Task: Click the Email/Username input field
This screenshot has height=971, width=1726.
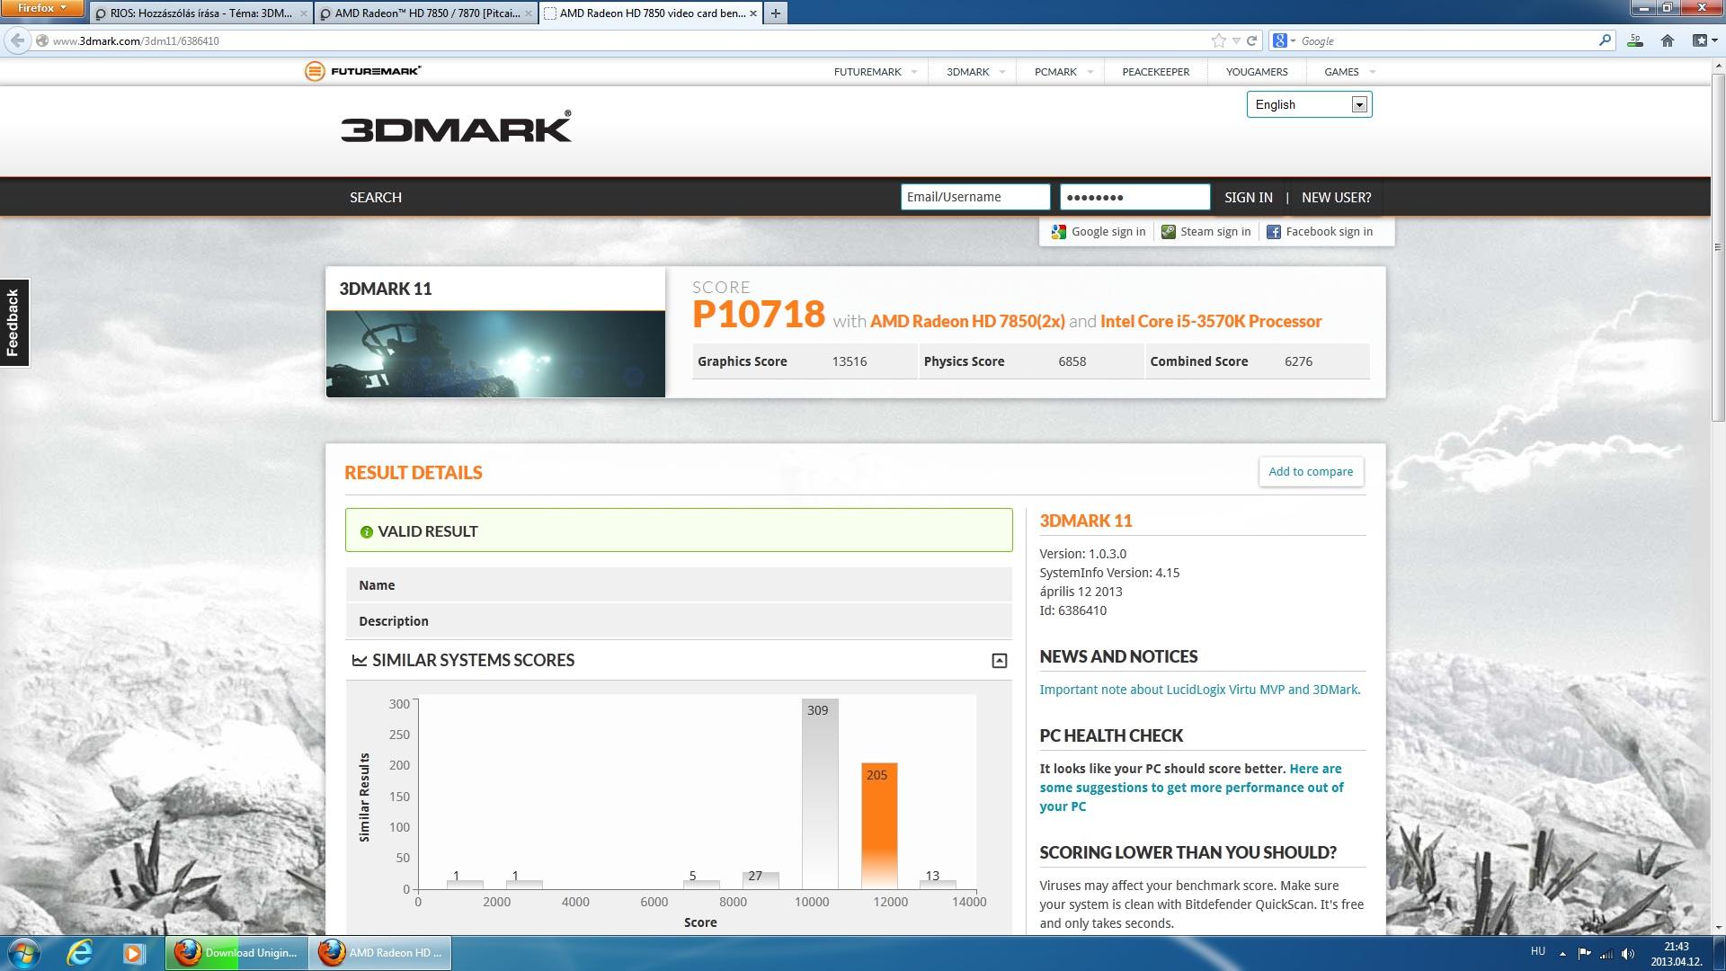Action: (x=974, y=197)
